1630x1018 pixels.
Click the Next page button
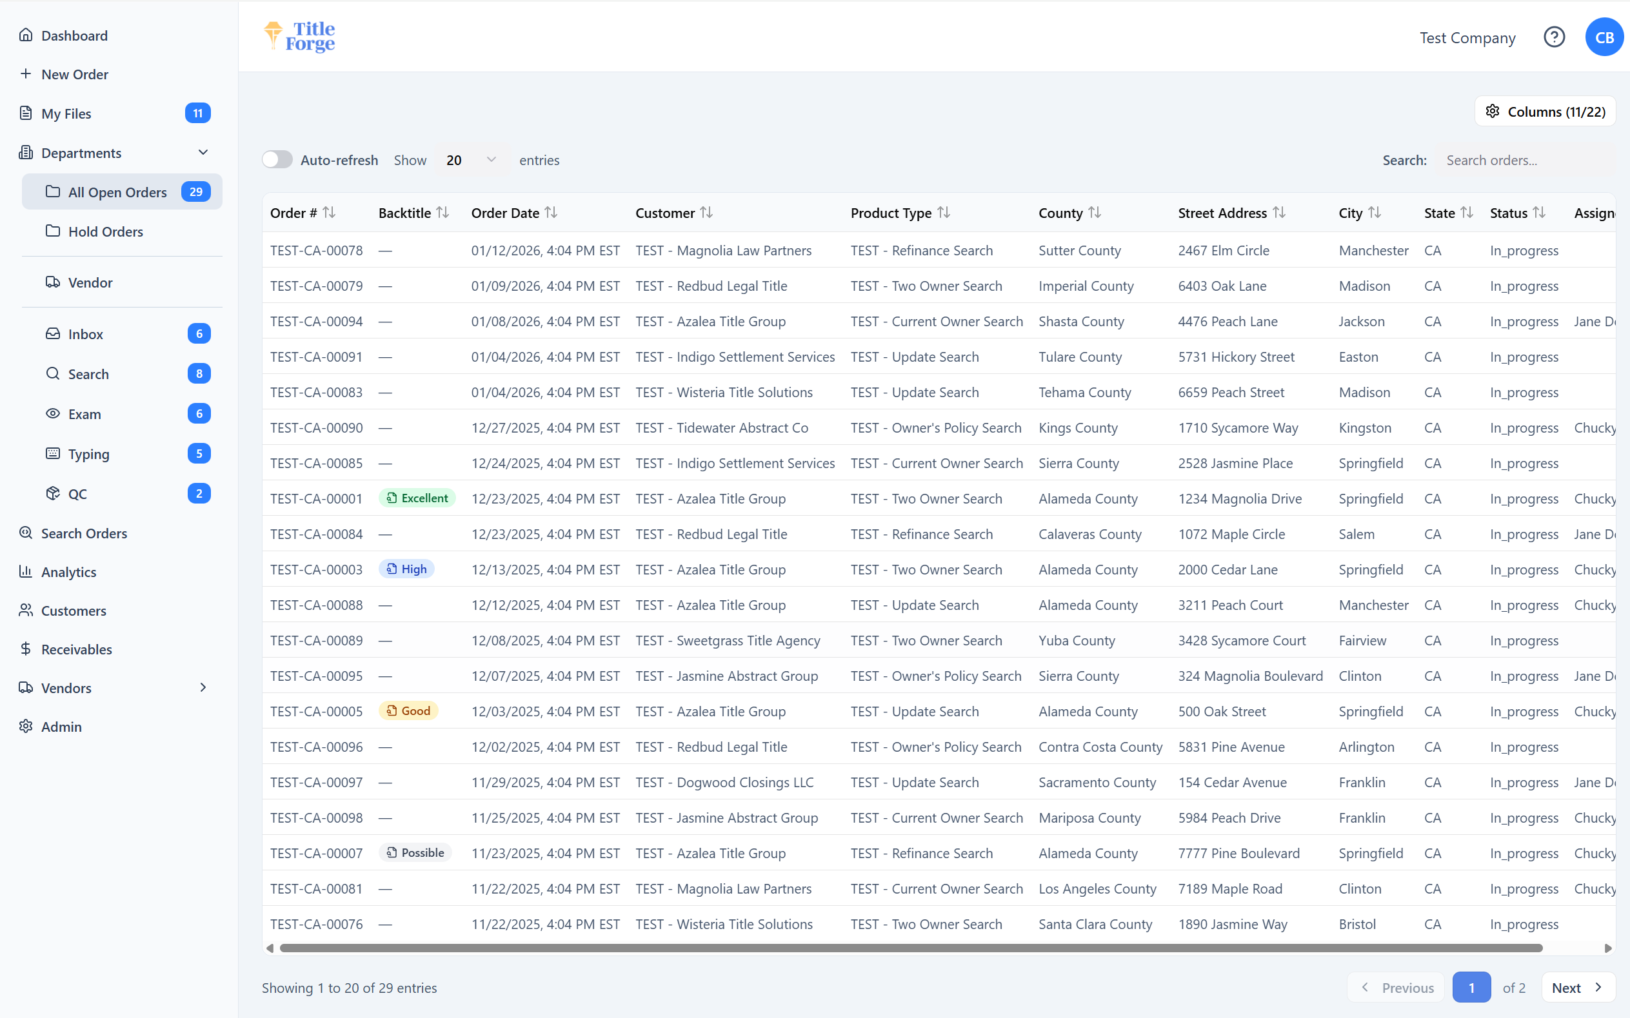[x=1578, y=987]
